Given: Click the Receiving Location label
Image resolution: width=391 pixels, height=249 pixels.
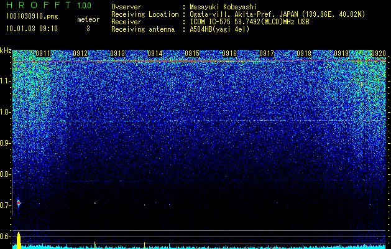Looking at the screenshot, I should [x=145, y=14].
